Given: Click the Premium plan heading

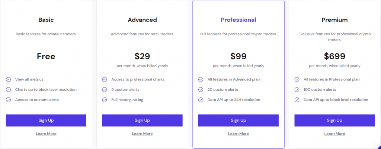Looking at the screenshot, I should [334, 20].
